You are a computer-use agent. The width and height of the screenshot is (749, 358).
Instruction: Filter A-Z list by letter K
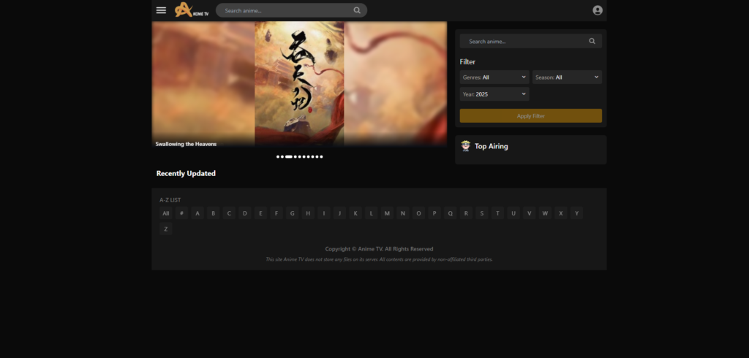pos(355,213)
